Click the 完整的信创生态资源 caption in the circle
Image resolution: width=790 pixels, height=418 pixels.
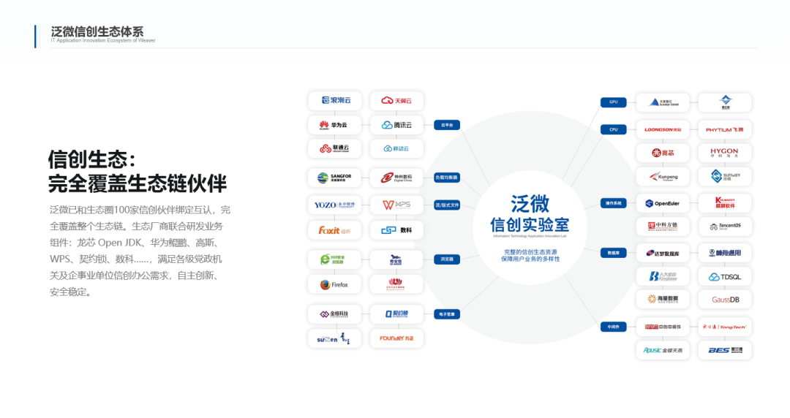(530, 252)
